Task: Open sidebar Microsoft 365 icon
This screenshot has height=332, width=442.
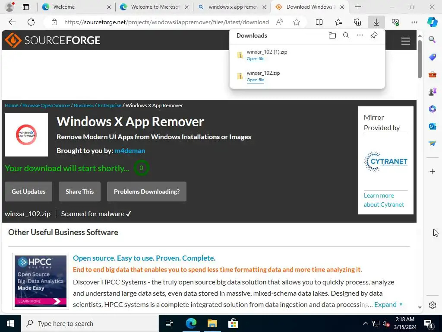Action: pyautogui.click(x=432, y=109)
